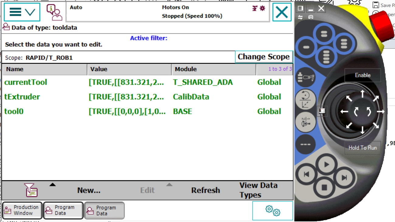Jog joystick with the left arrow
The image size is (395, 222).
tap(344, 112)
